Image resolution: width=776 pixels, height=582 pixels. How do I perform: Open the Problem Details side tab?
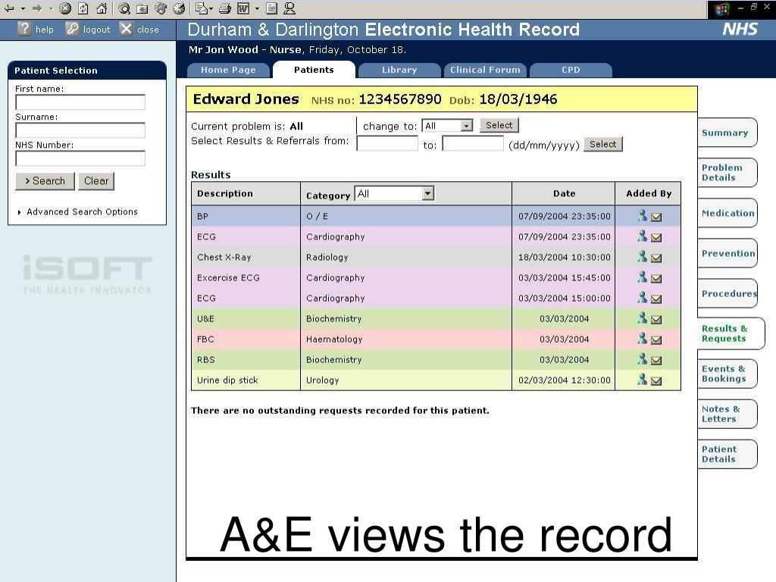pyautogui.click(x=727, y=173)
